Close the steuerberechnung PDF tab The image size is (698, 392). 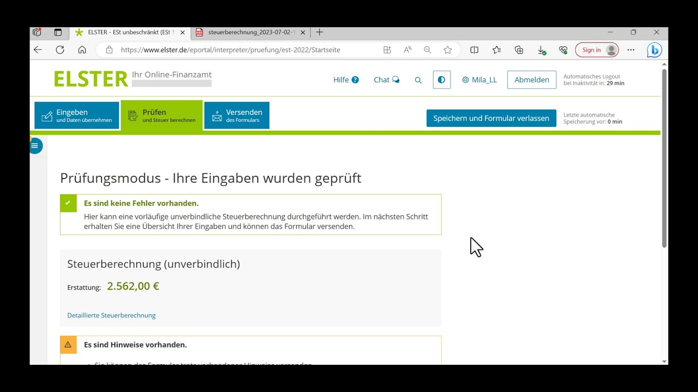point(303,32)
